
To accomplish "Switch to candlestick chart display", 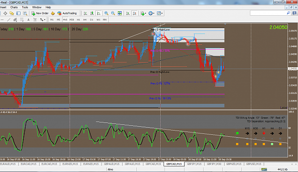I will 92,13.
